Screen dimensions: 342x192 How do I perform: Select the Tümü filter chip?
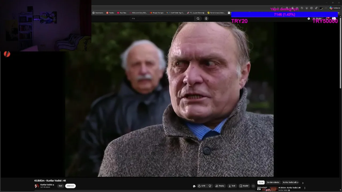pyautogui.click(x=261, y=182)
